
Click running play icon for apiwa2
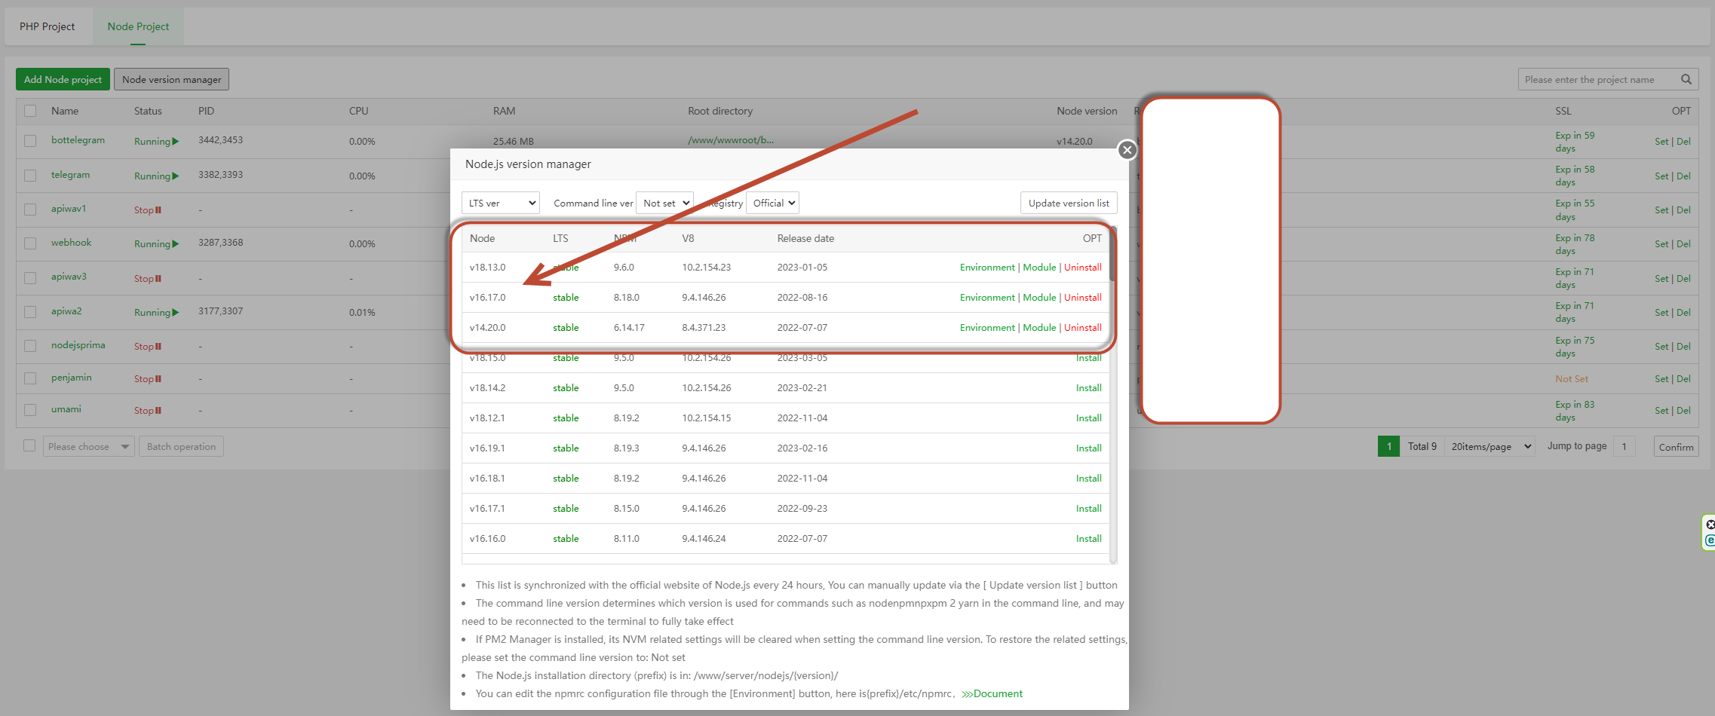point(176,313)
